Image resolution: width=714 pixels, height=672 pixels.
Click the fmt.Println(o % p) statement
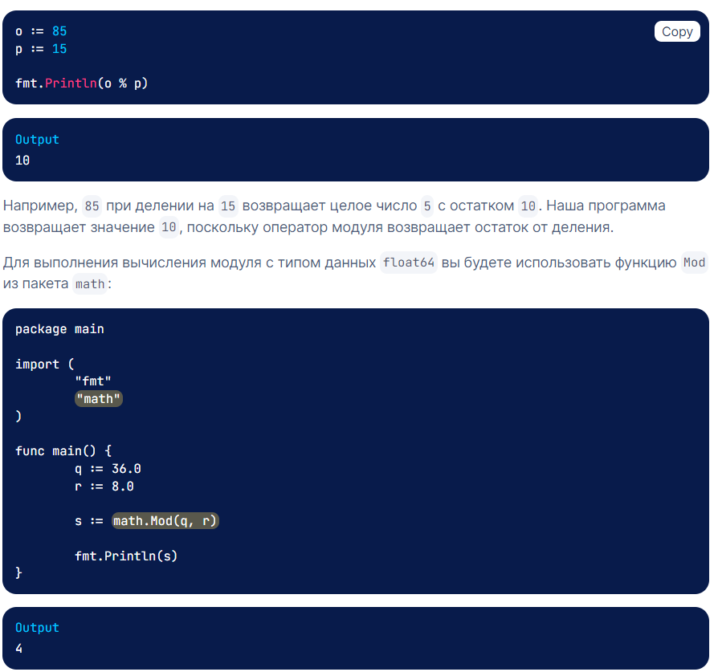[82, 83]
